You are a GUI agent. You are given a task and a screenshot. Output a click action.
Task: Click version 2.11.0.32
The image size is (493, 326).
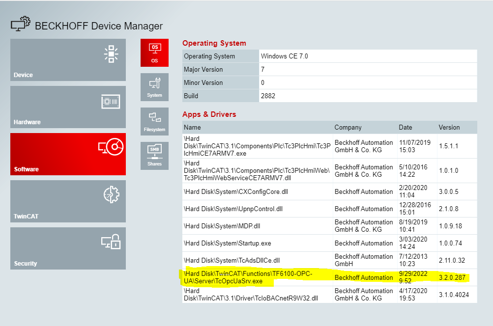click(452, 260)
